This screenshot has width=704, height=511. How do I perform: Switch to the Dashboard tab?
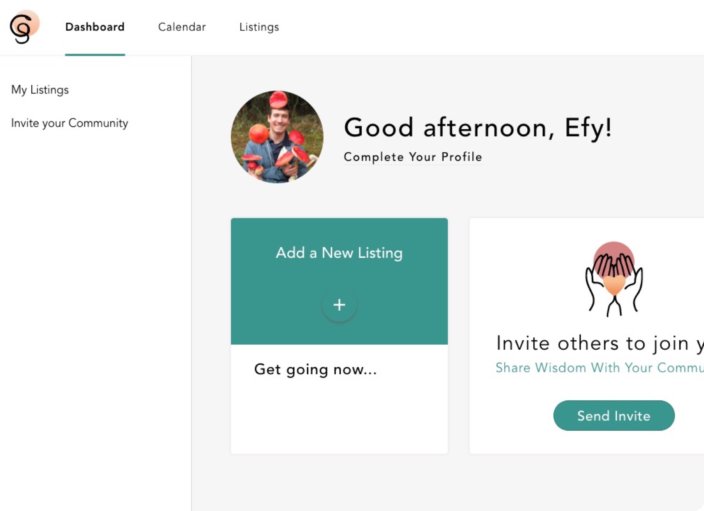pyautogui.click(x=95, y=27)
